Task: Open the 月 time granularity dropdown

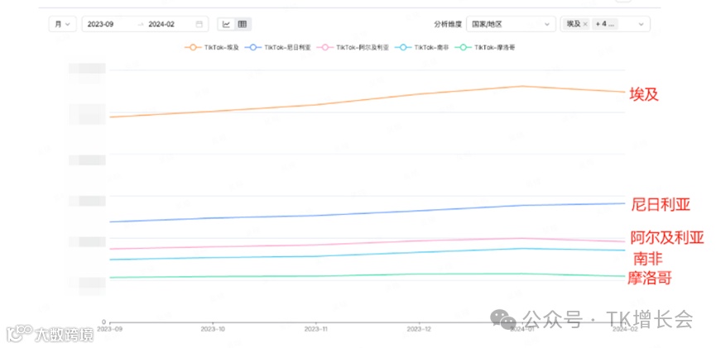Action: click(x=63, y=24)
